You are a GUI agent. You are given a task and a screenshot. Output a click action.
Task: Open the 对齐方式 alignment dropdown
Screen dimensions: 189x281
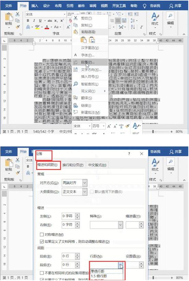pyautogui.click(x=85, y=183)
